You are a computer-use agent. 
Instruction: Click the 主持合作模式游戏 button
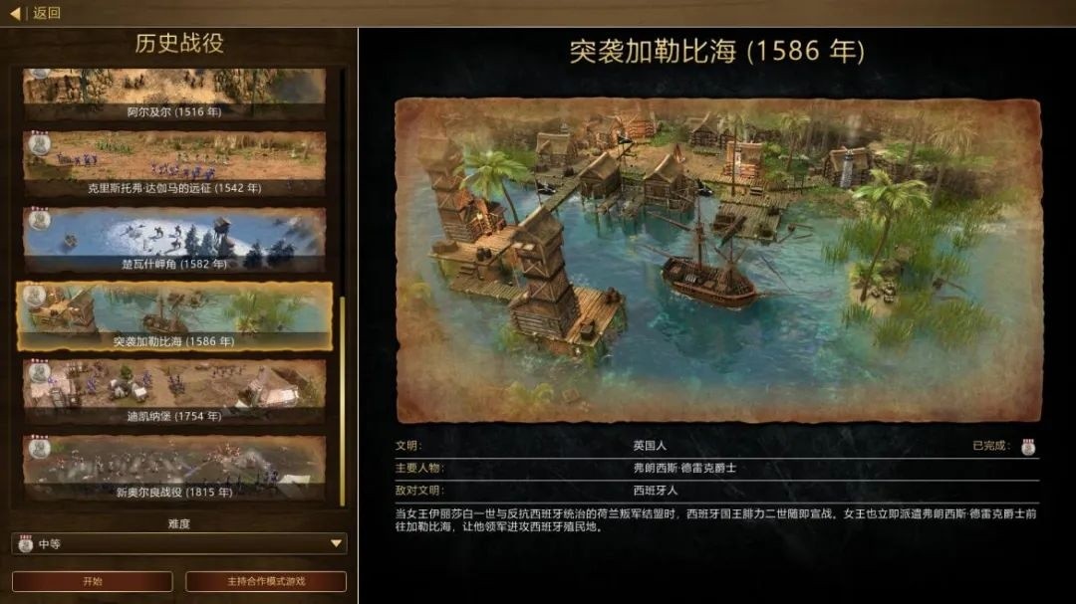(x=266, y=581)
